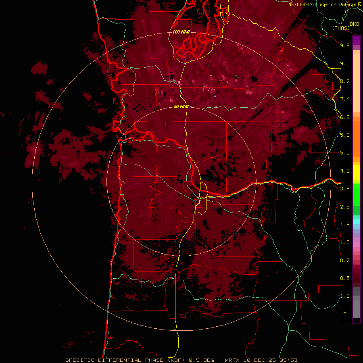This screenshot has height=363, width=363.
Task: Click the 9.8 value on the color scale
Action: (x=345, y=45)
